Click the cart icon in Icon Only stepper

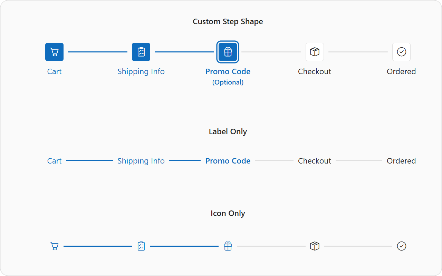[54, 246]
